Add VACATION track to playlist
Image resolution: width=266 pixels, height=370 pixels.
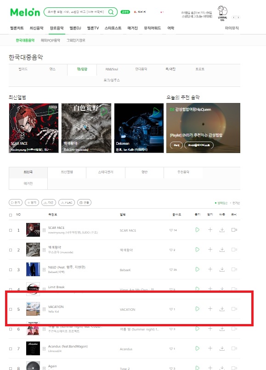click(x=210, y=309)
